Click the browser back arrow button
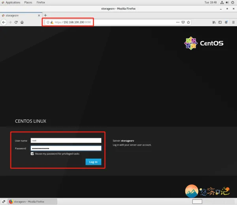237x205 pixels. (4, 23)
